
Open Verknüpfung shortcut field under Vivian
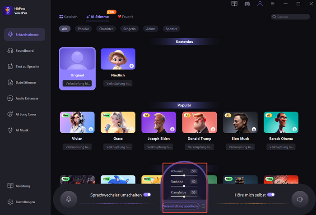[x=77, y=147]
